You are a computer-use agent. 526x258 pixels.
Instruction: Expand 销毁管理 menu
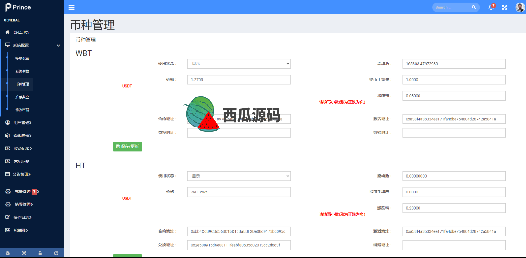(x=24, y=204)
